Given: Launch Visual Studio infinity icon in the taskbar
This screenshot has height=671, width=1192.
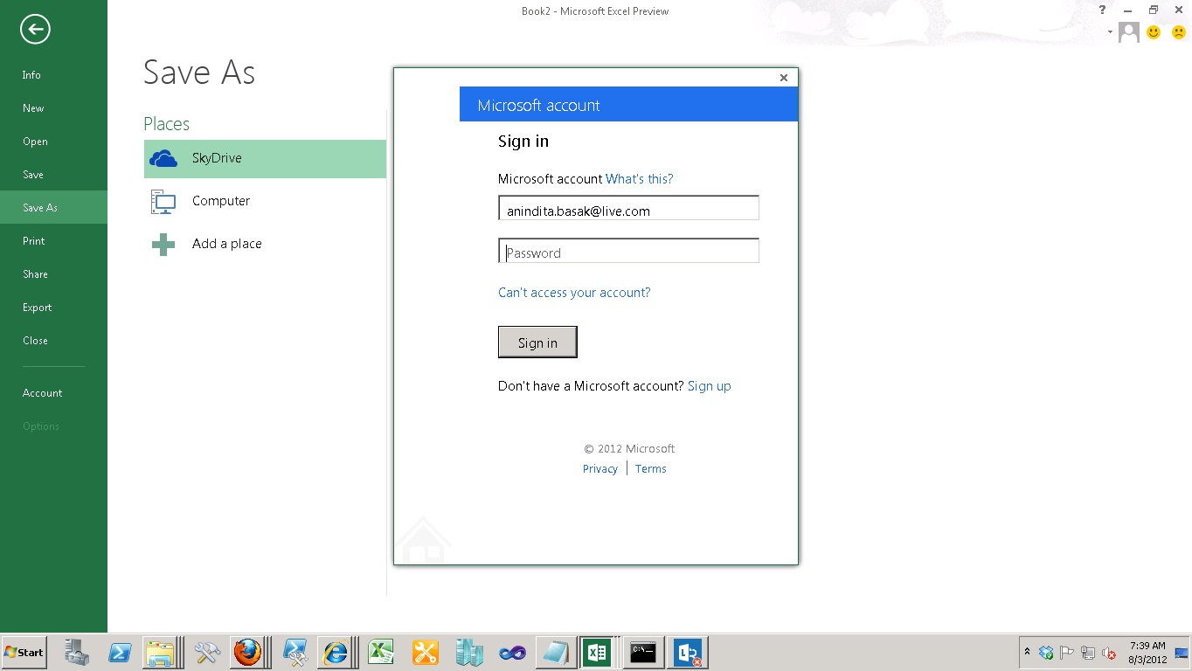Looking at the screenshot, I should 512,652.
